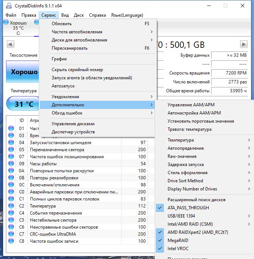The height and width of the screenshot is (259, 254).
Task: Choose Обновить from the menu
Action: point(97,24)
